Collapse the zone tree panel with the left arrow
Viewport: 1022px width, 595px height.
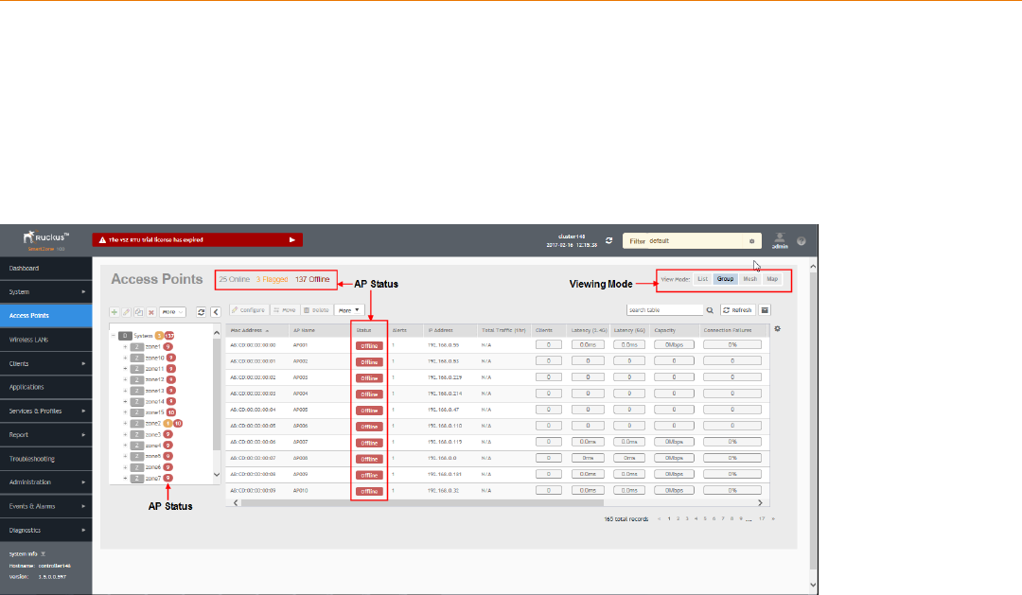216,312
